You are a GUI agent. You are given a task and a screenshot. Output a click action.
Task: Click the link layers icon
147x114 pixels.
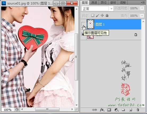(x=94, y=109)
